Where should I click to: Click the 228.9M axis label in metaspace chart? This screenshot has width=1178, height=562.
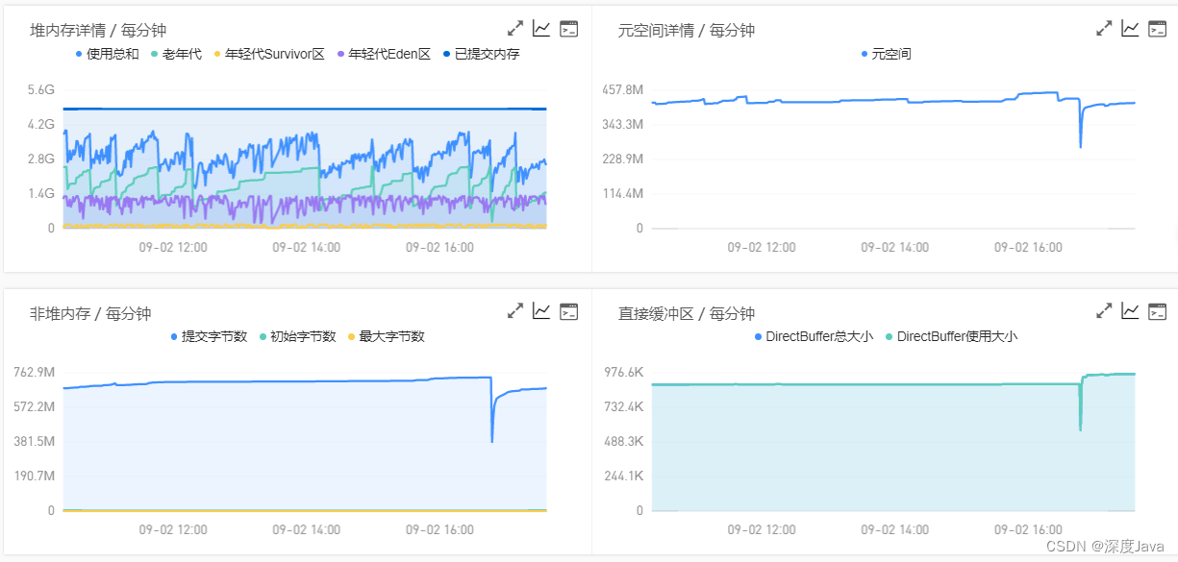pyautogui.click(x=621, y=159)
